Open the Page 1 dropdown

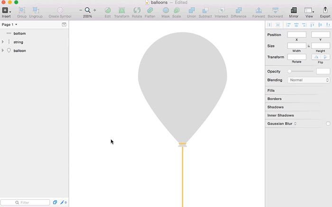9,25
